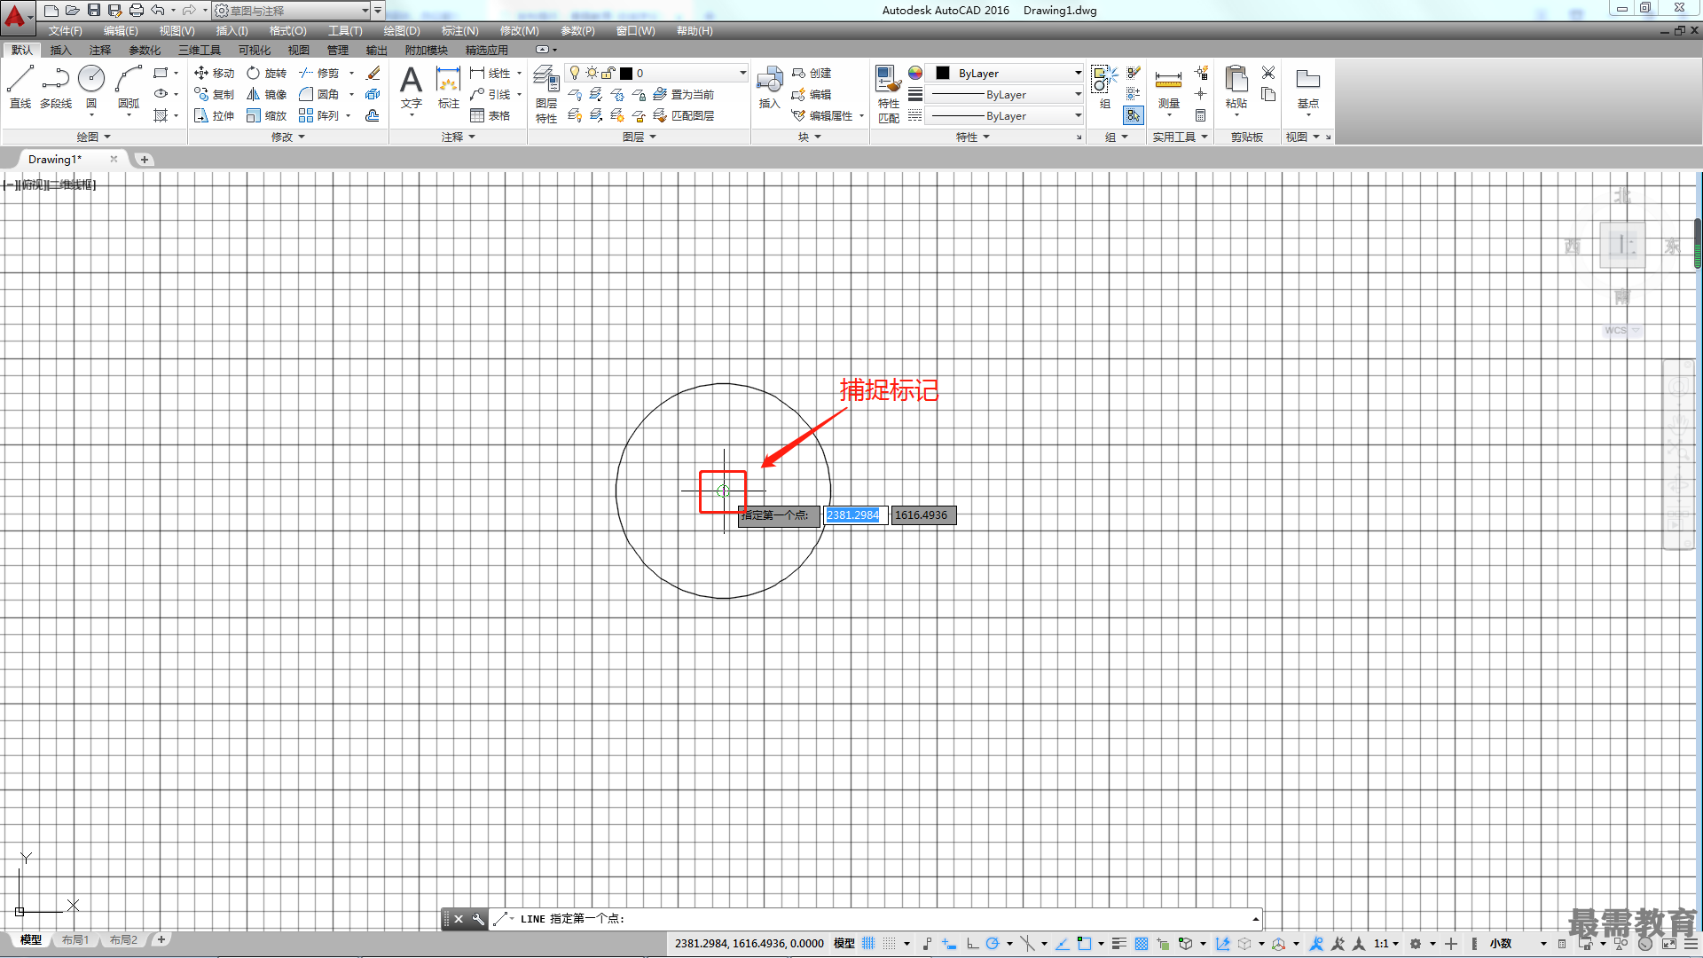Toggle transparency display in status bar

click(x=1142, y=943)
